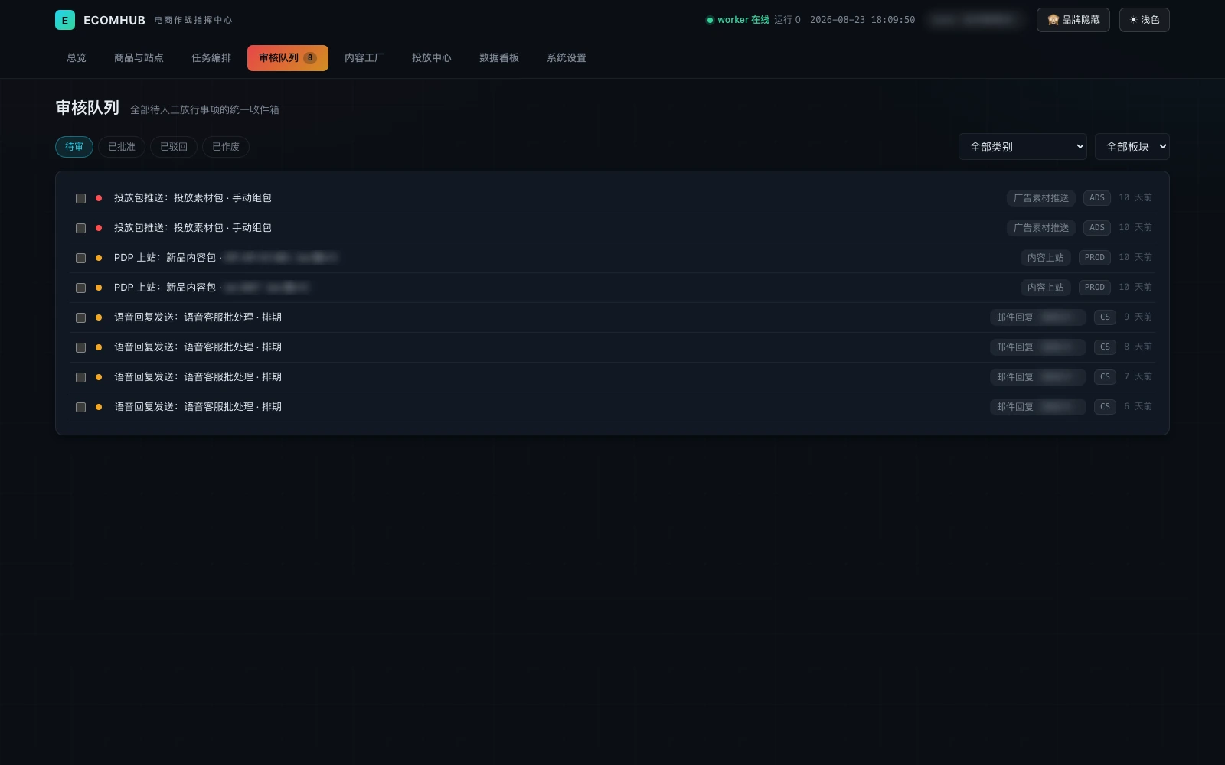Show the 已批准 approved items
Screen dimensions: 1225x765
122,147
